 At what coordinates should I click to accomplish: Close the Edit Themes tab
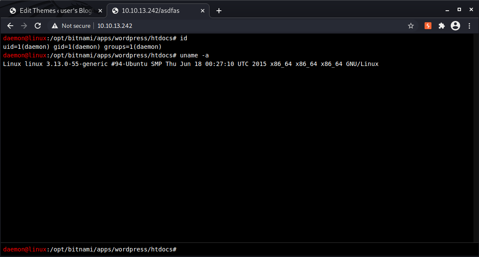click(x=100, y=11)
